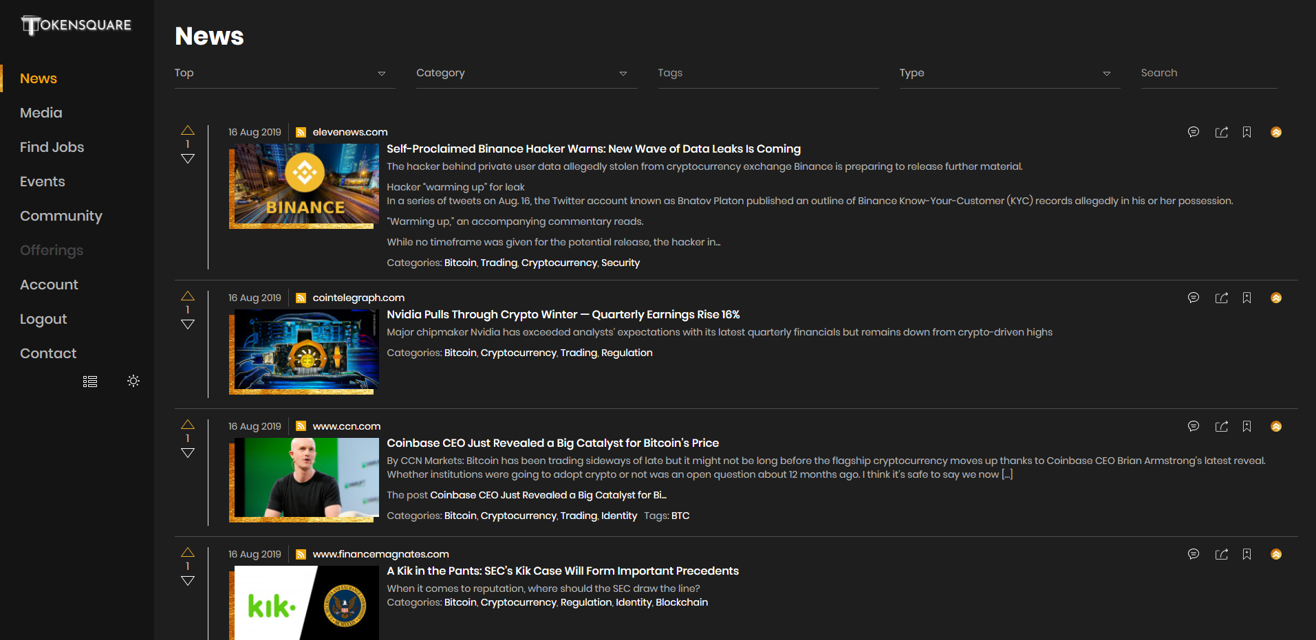
Task: Go to Find Jobs in sidebar
Action: point(52,147)
